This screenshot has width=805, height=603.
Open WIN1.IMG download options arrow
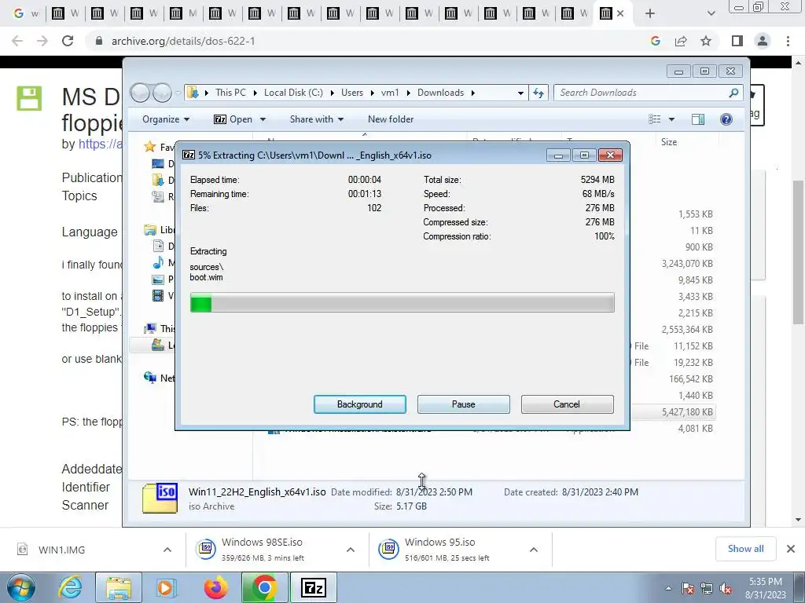167,550
